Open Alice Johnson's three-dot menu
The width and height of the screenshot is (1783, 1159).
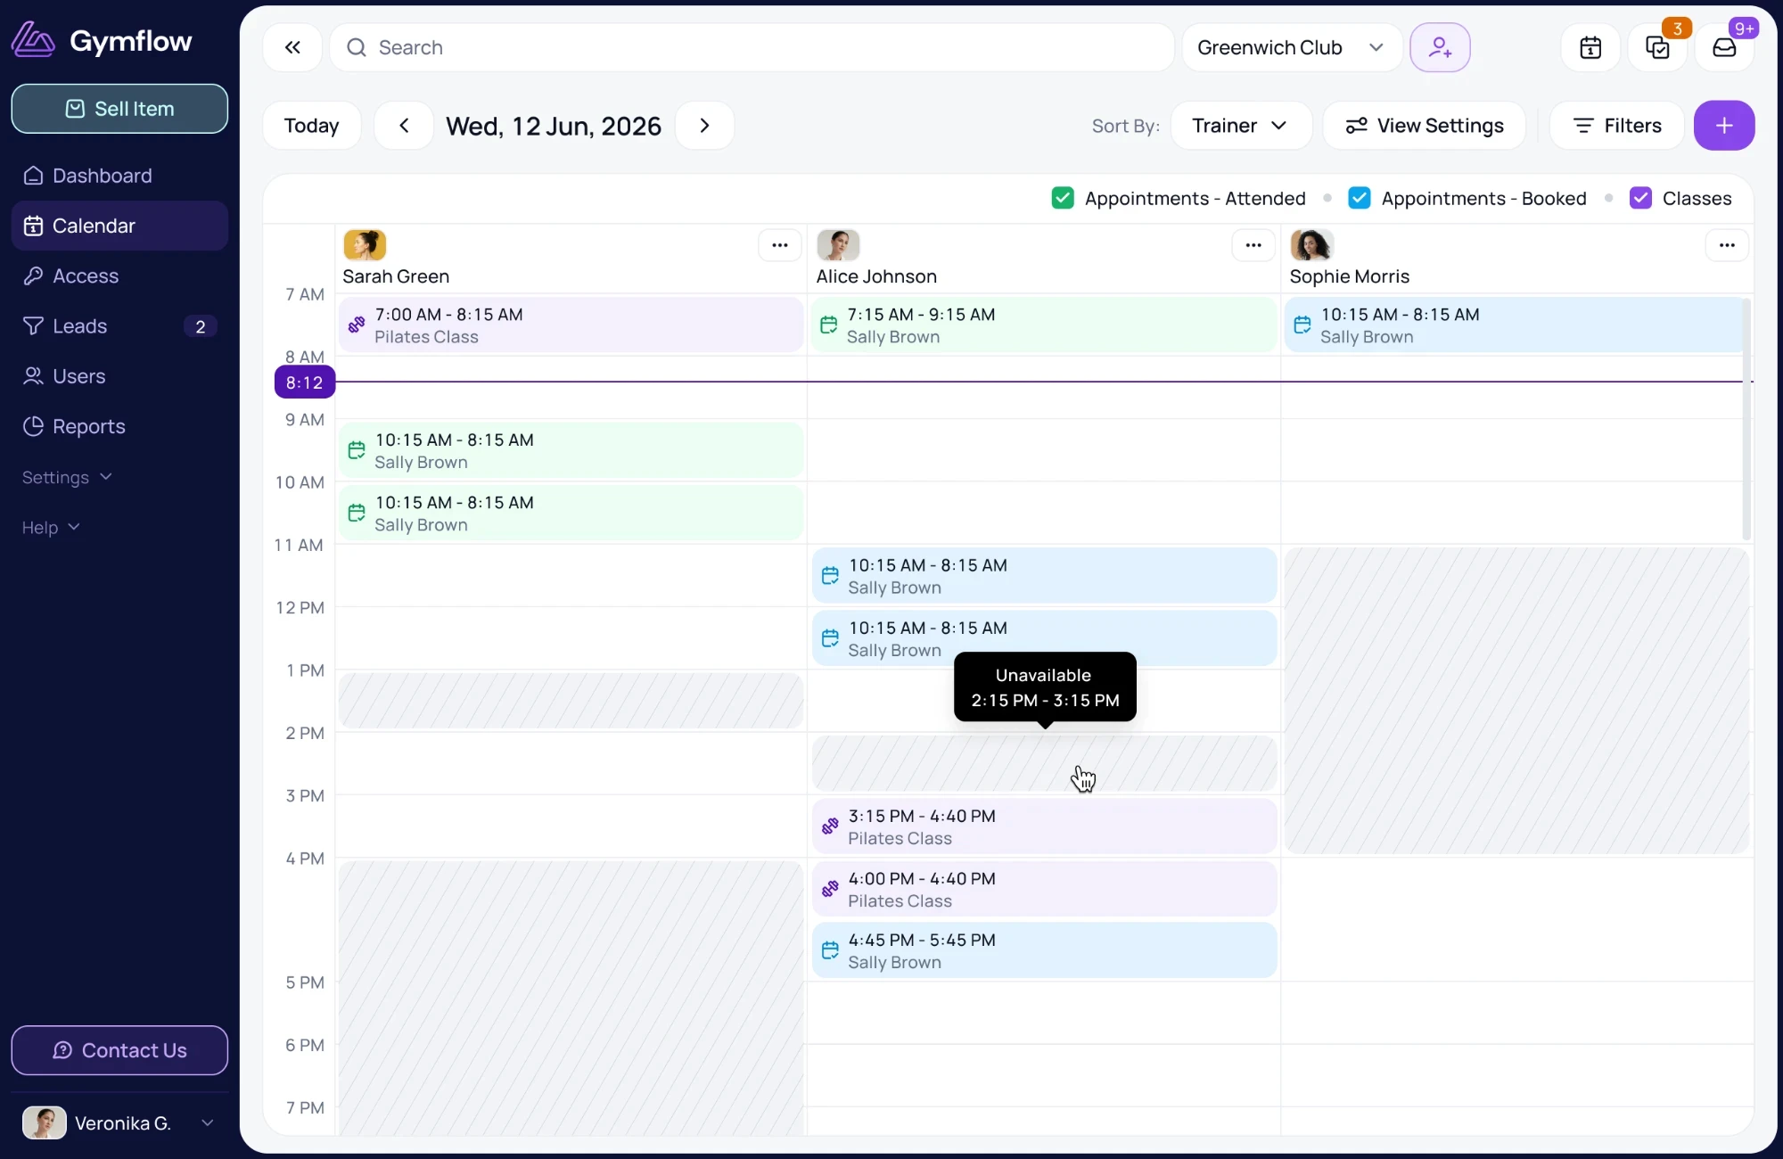tap(1253, 245)
